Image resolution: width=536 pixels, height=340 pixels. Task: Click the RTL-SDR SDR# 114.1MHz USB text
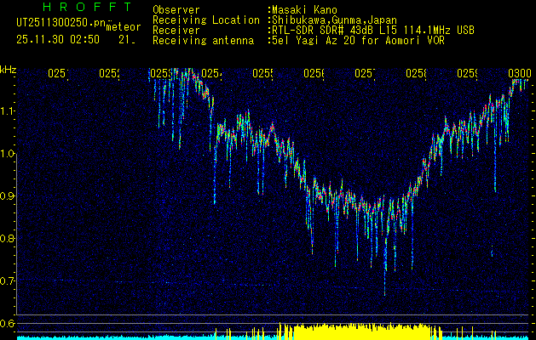point(373,31)
